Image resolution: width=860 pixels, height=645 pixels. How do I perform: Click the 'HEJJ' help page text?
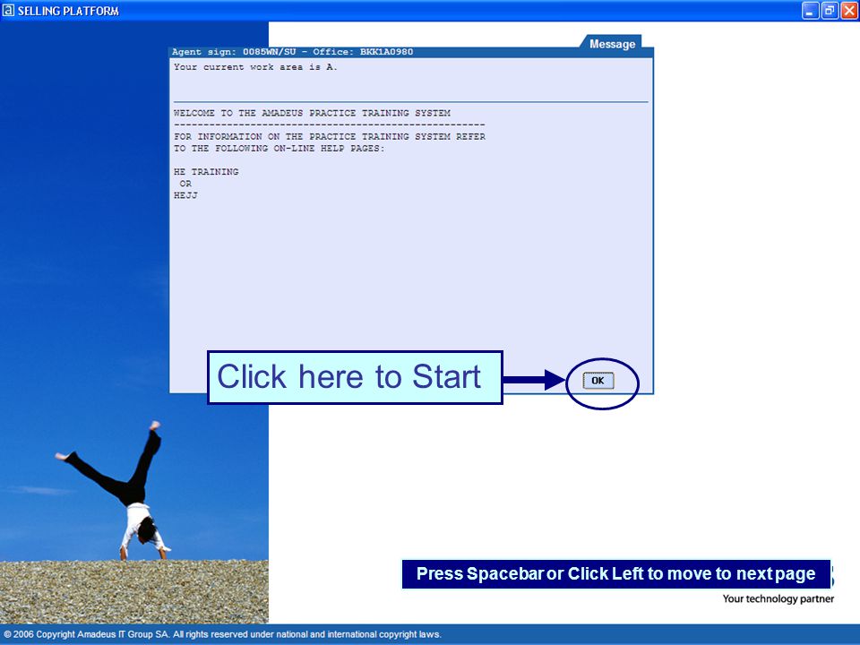[x=185, y=195]
